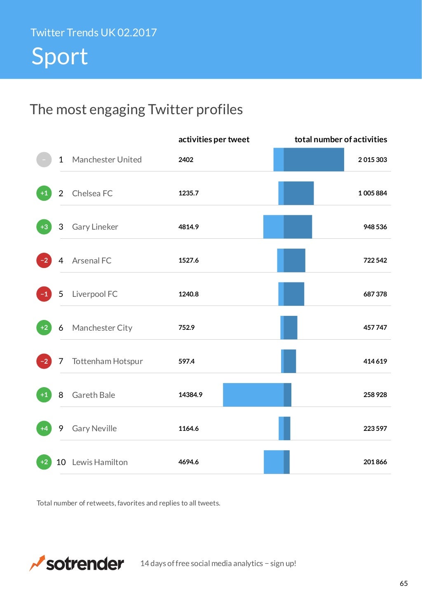Screen dimensions: 422x597
Task: Click the green +2 badge beside Lewis Hamilton
Action: [44, 462]
